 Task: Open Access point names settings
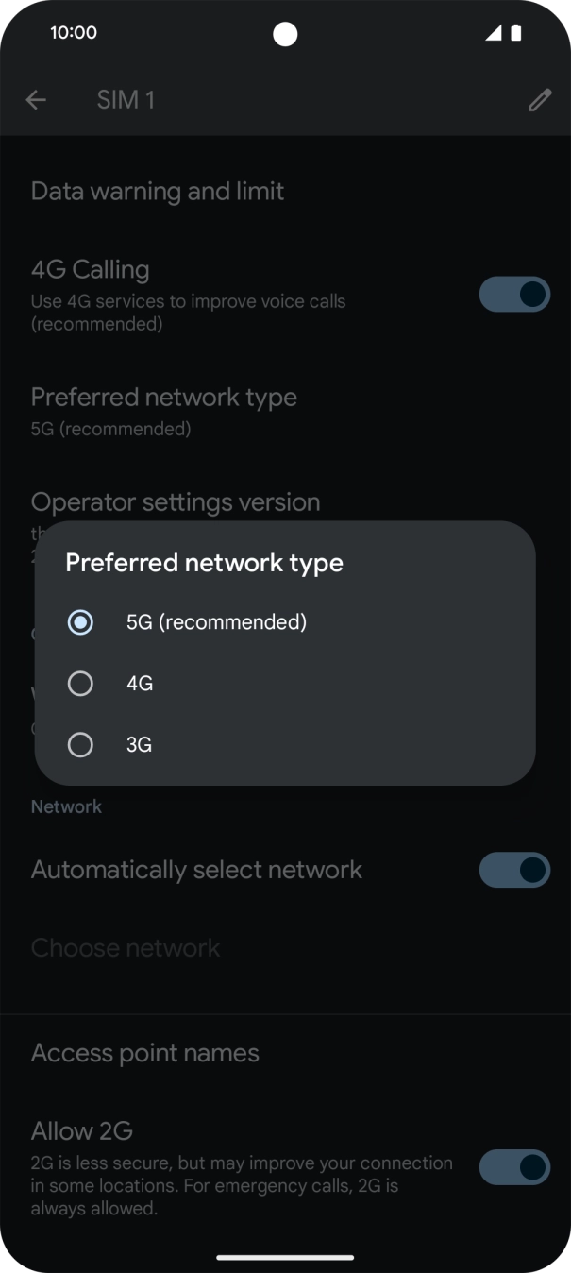[x=145, y=1052]
